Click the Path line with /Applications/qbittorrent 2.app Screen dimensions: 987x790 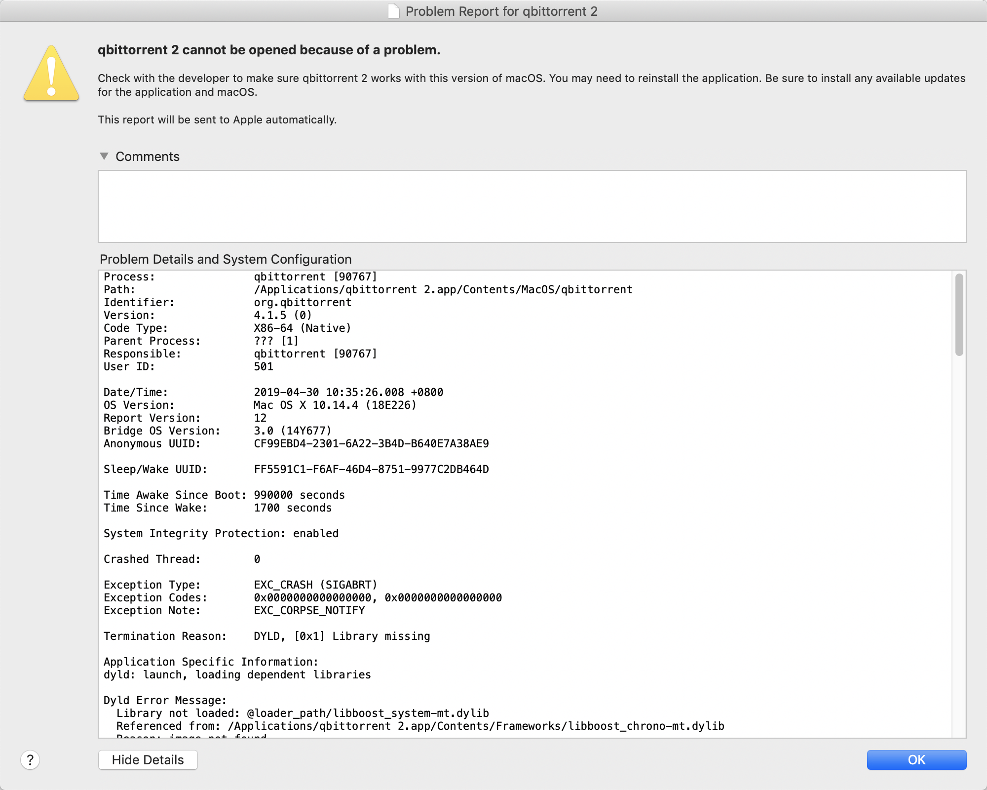click(368, 289)
